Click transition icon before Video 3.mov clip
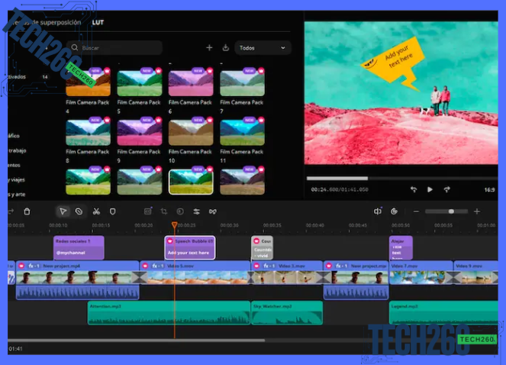 click(251, 278)
